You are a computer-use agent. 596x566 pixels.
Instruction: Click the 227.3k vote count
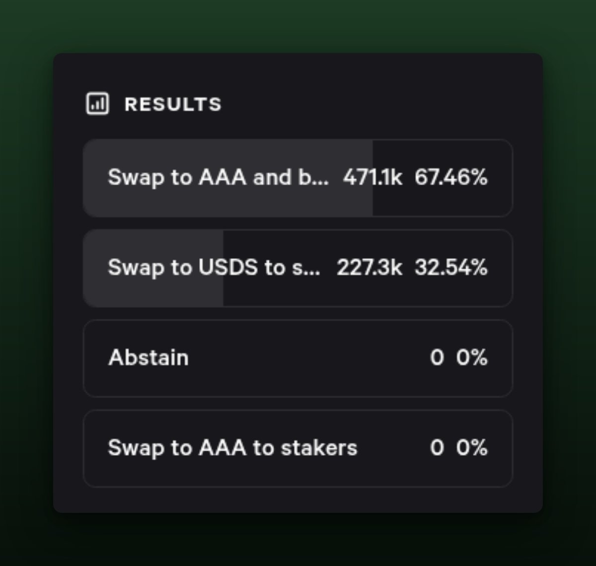(369, 267)
